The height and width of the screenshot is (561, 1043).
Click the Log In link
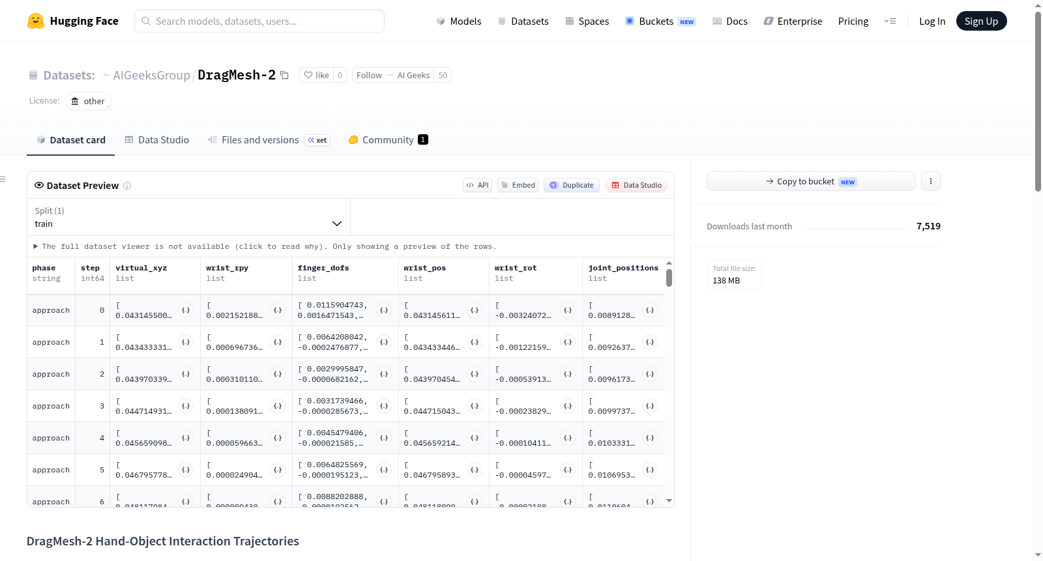coord(932,21)
